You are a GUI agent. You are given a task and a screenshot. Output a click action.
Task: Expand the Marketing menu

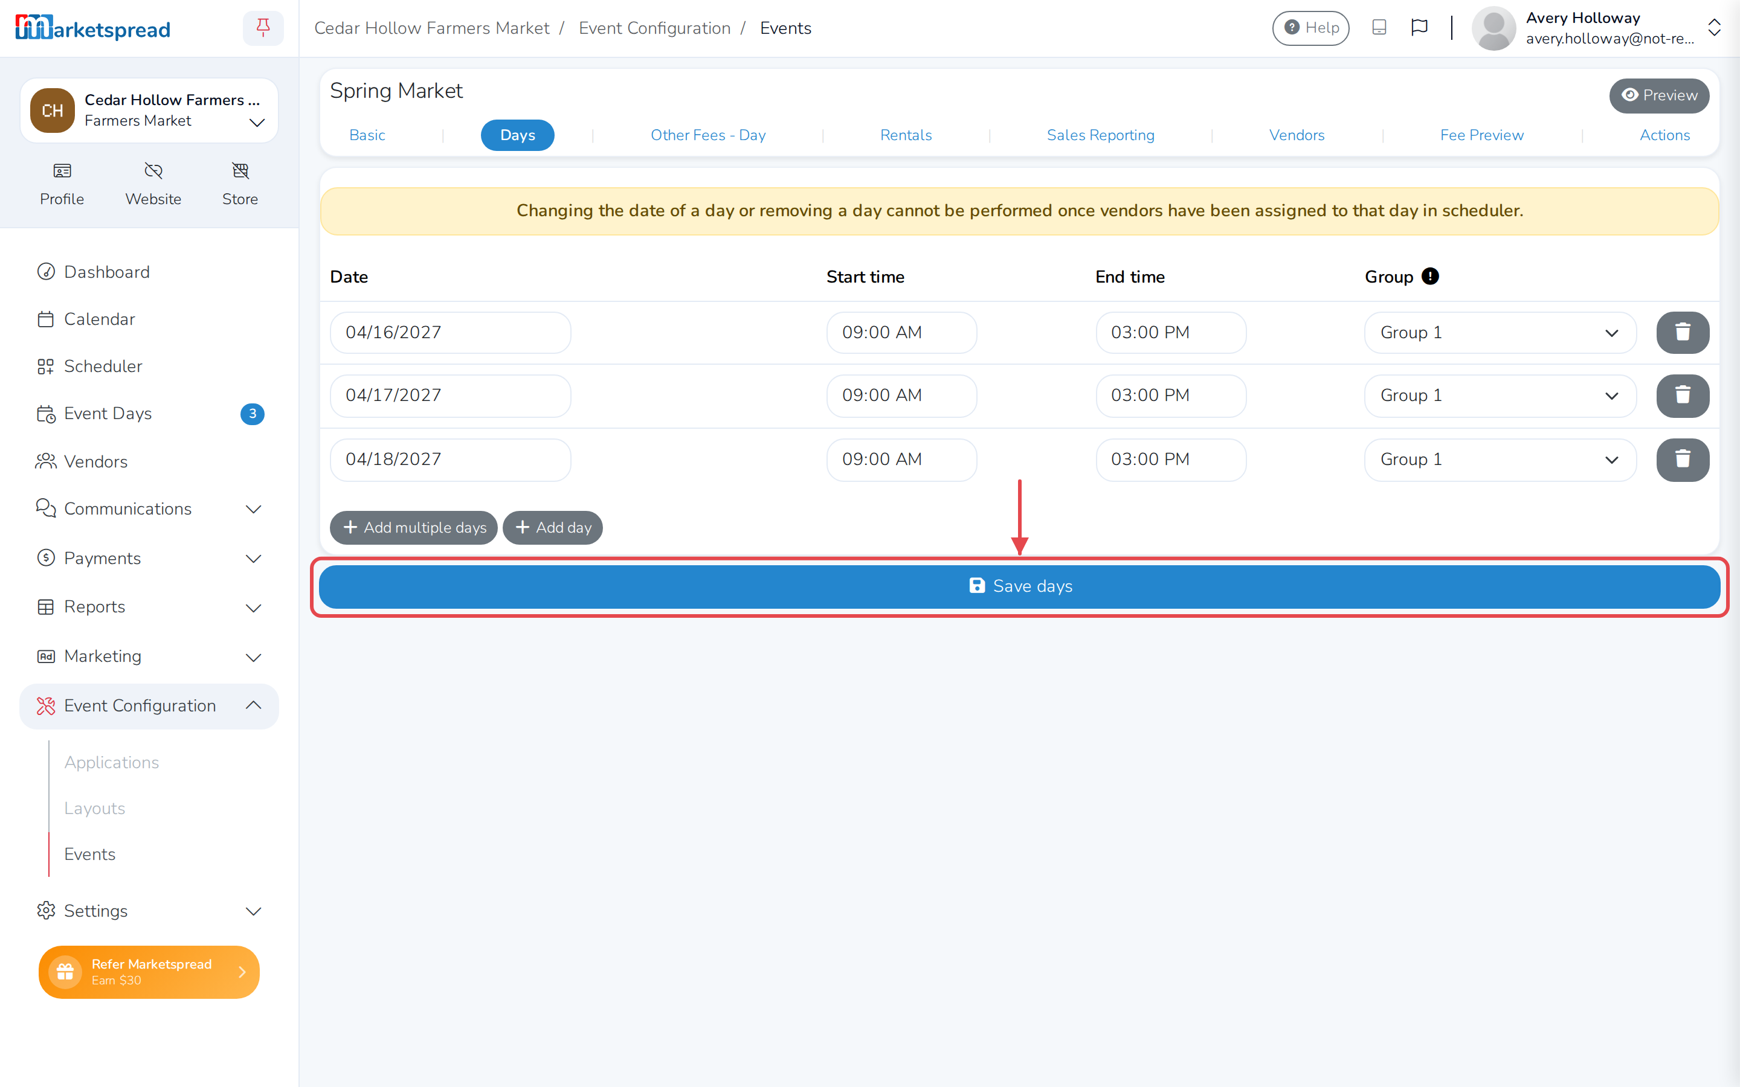[149, 656]
